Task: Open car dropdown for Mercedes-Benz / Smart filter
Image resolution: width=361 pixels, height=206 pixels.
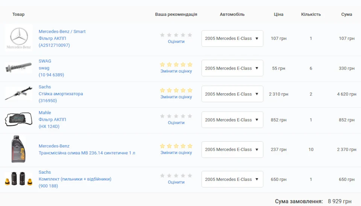Action: (232, 38)
